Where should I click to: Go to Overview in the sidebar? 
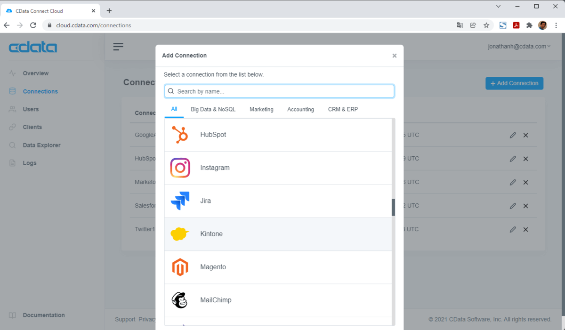click(36, 73)
